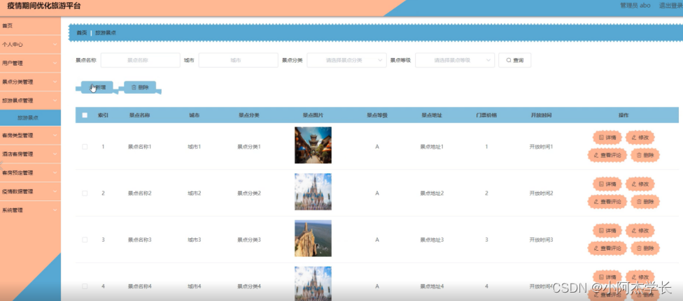Expand 客房预定管理 in the sidebar
Screen dimensions: 683x301
(31, 172)
